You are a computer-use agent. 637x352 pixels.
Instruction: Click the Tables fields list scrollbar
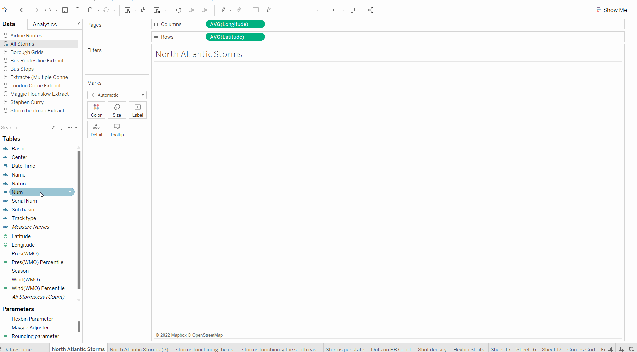pos(79,220)
